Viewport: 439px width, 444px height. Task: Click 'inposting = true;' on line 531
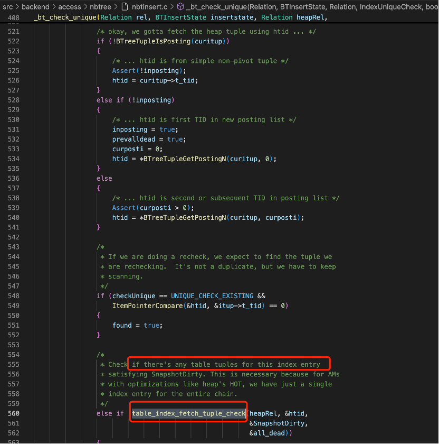pos(145,129)
